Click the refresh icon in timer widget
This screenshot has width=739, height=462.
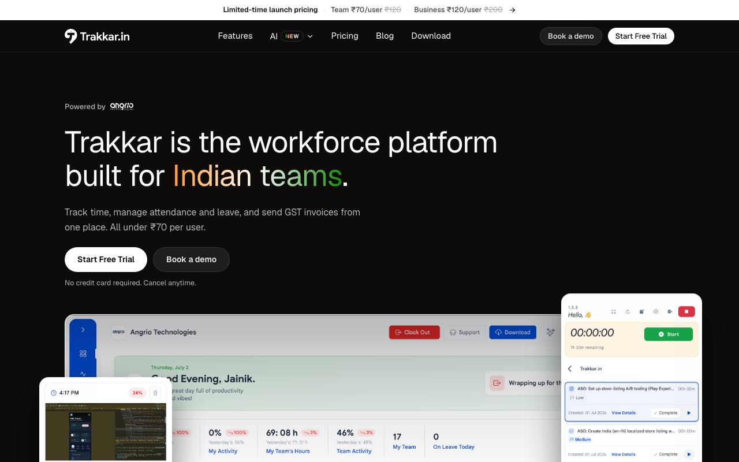(x=628, y=312)
